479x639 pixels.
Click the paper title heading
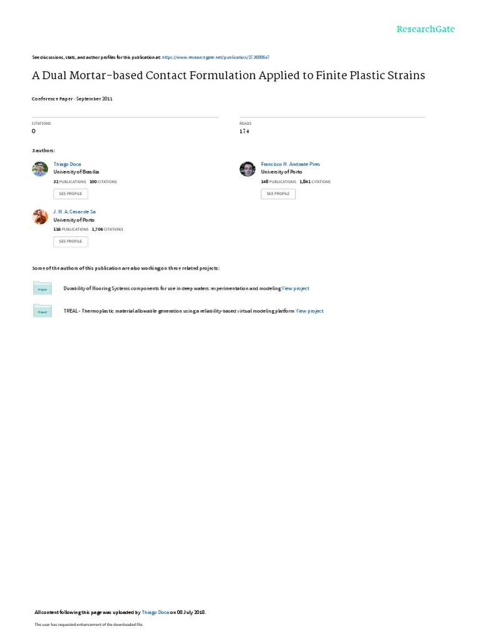click(x=228, y=76)
